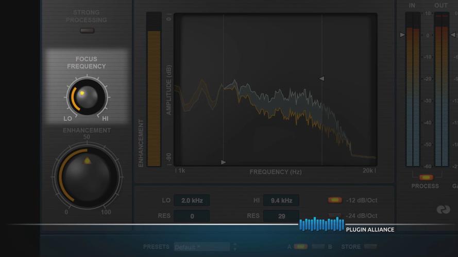Click the 'PROCESS' label
The width and height of the screenshot is (458, 257).
pos(425,186)
